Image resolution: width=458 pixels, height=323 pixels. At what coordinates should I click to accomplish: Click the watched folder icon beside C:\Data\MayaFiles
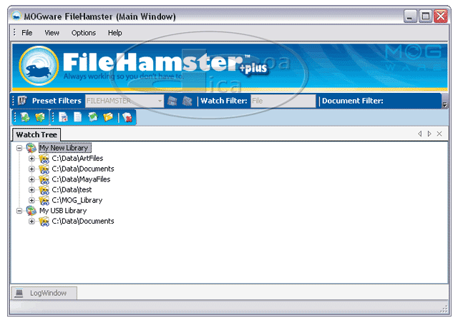(x=44, y=179)
